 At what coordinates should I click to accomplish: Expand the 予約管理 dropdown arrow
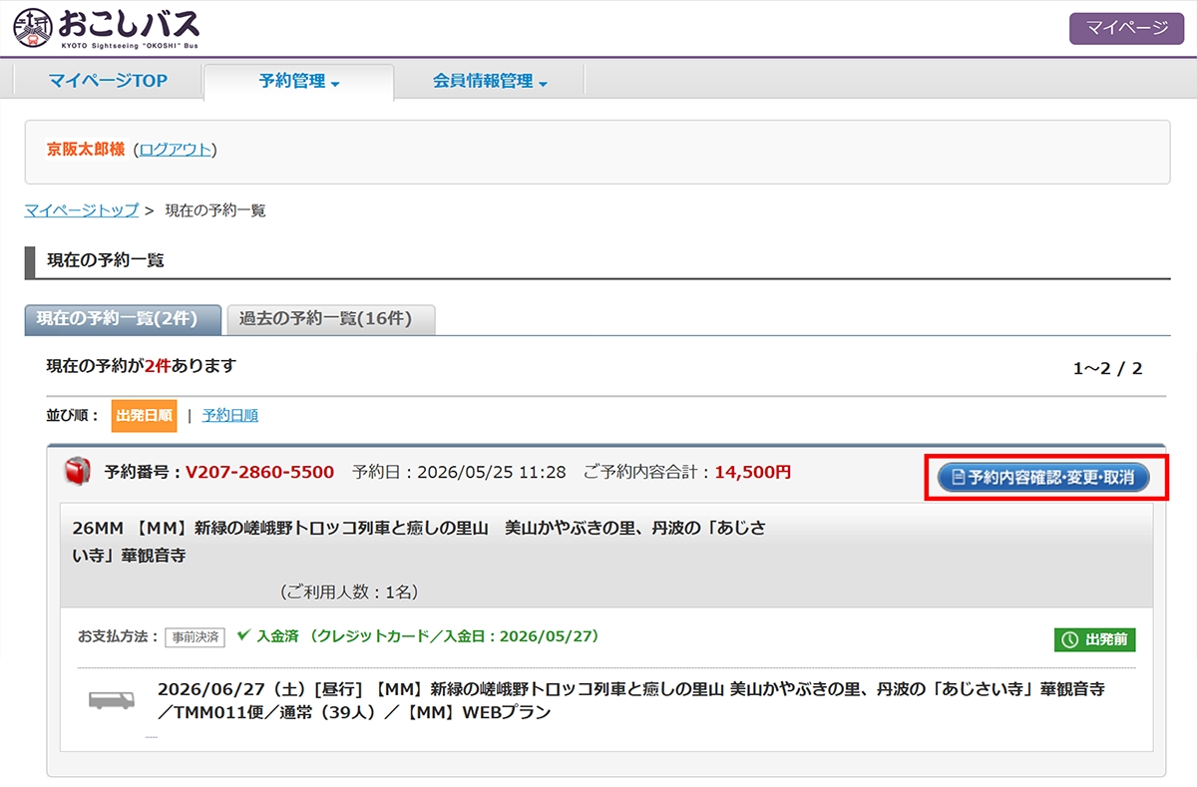[335, 84]
